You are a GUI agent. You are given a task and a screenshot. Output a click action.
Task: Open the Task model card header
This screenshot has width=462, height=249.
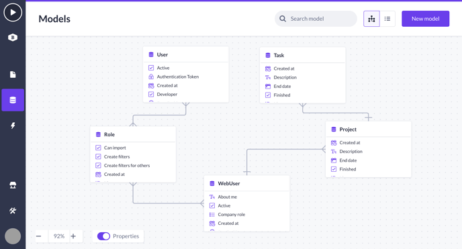(303, 55)
